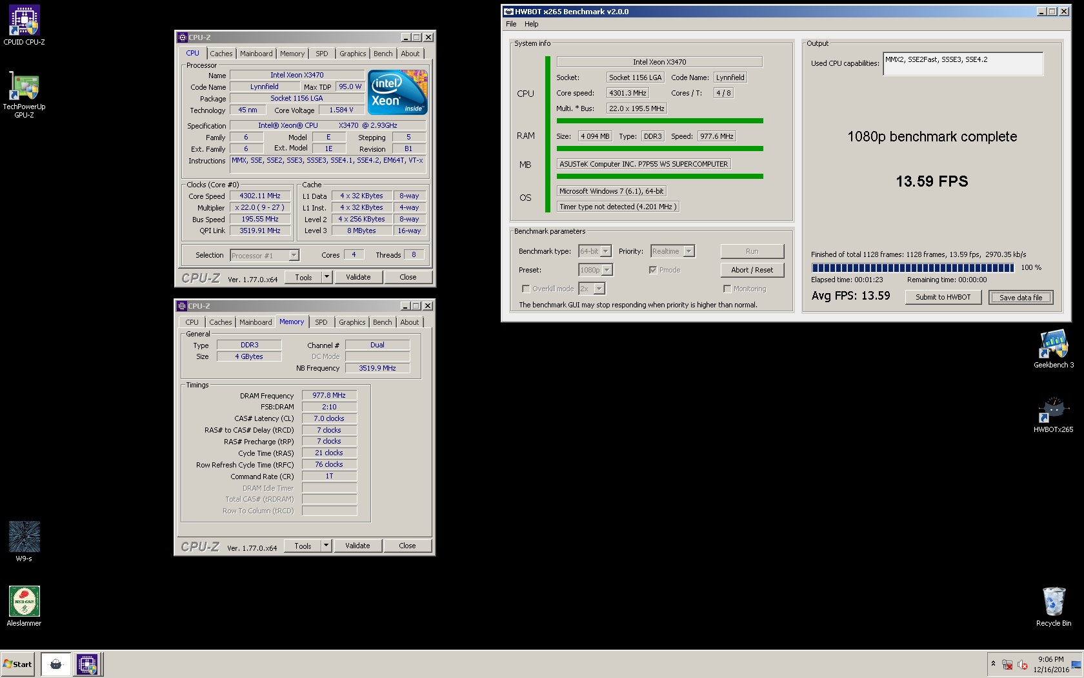
Task: Enable the Monitoring checkbox
Action: (x=727, y=289)
